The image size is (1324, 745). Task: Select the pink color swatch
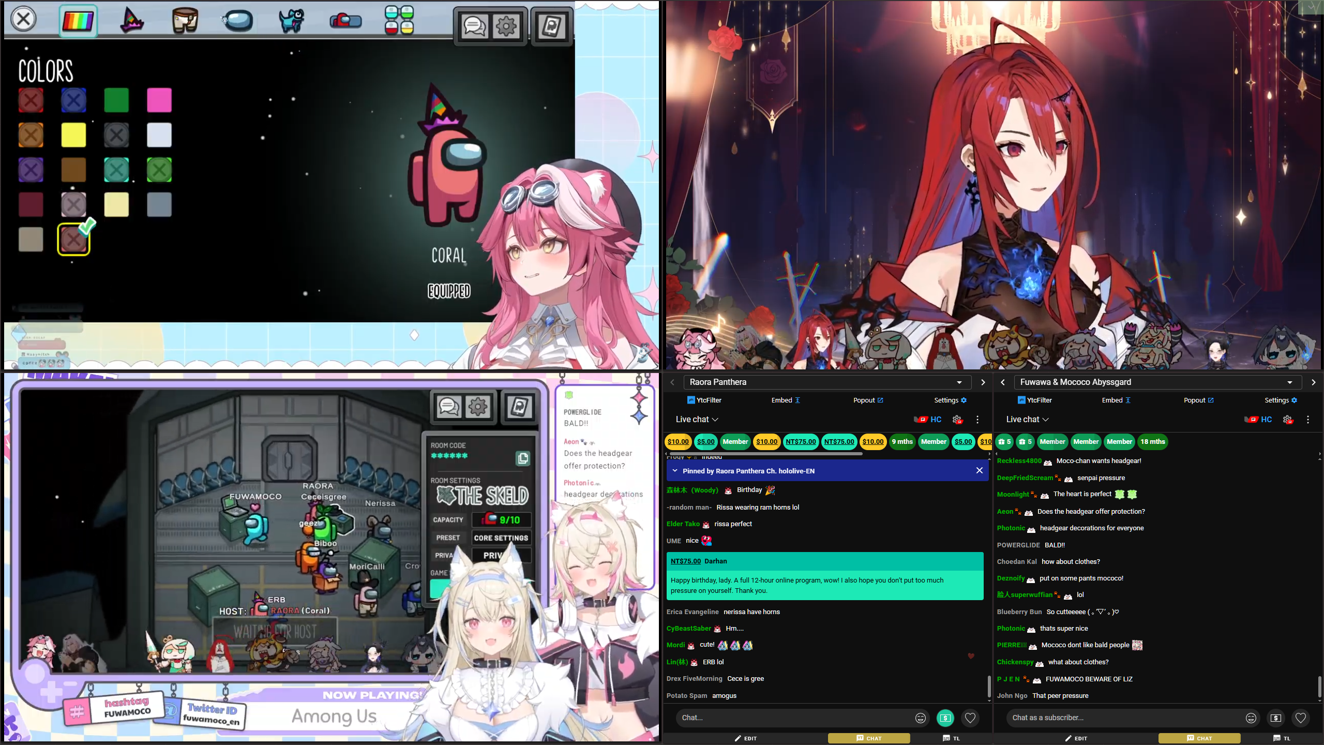coord(159,100)
